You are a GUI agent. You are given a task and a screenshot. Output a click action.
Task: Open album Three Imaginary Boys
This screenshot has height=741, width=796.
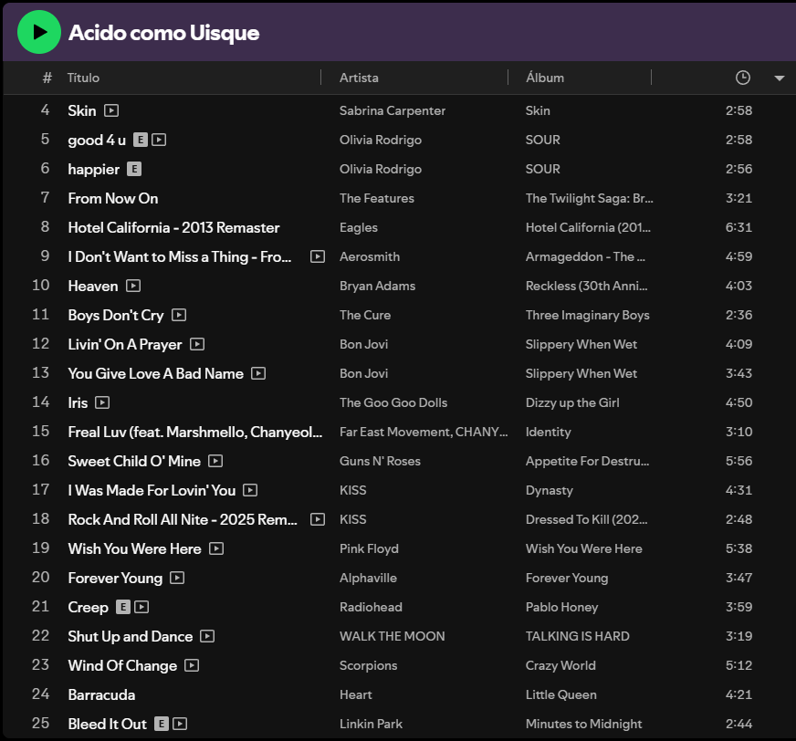point(587,315)
